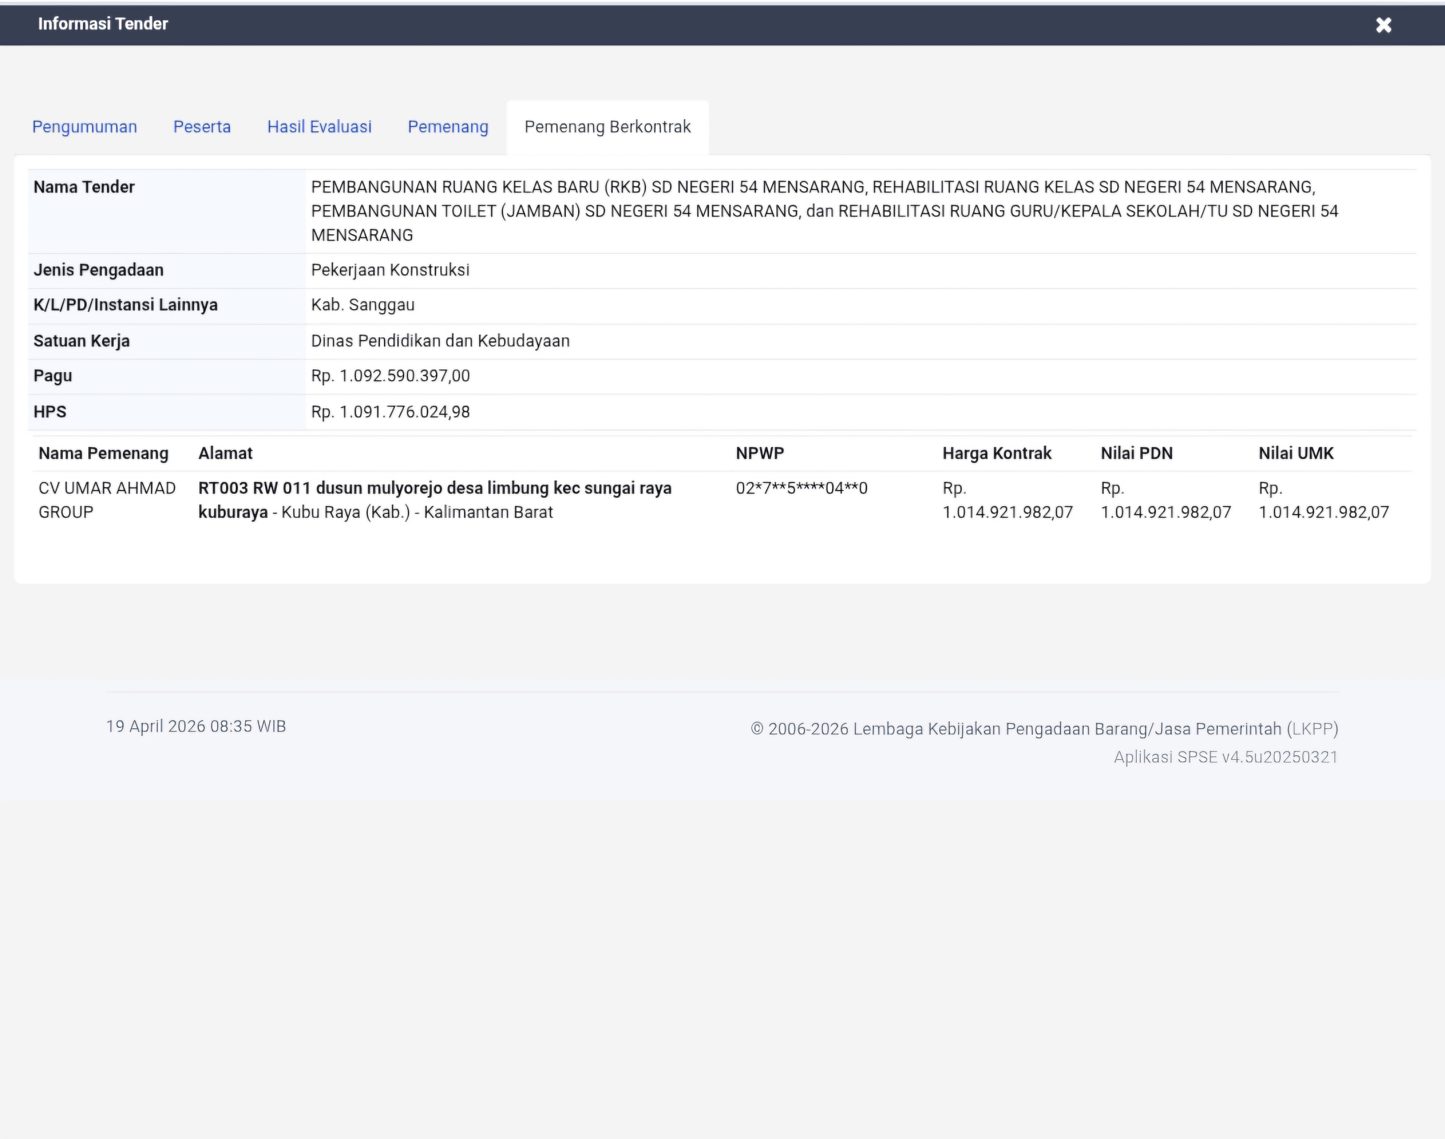Viewport: 1445px width, 1139px height.
Task: Click the Pemenang Berkontrak tab
Action: coord(607,127)
